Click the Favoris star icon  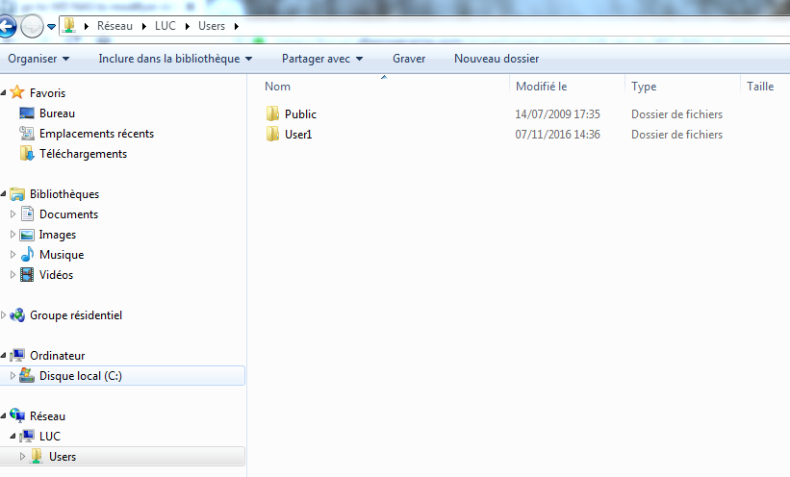[17, 93]
